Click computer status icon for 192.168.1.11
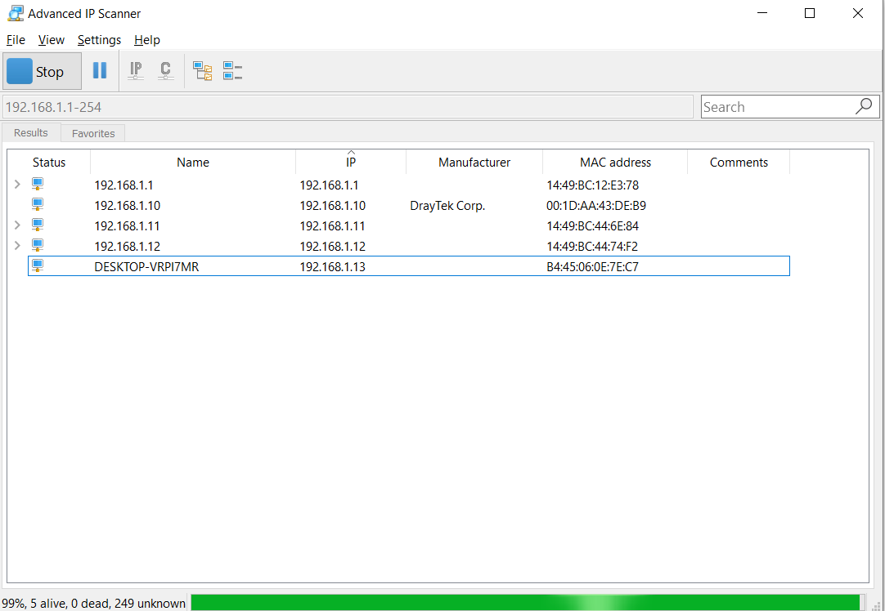Screen dimensions: 885x611 point(38,225)
